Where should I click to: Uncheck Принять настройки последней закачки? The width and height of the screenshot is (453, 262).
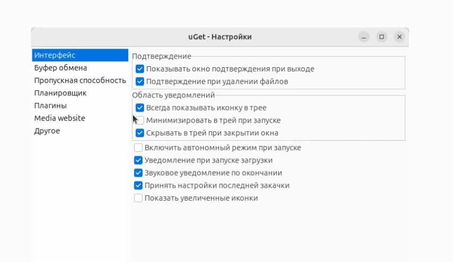(138, 186)
